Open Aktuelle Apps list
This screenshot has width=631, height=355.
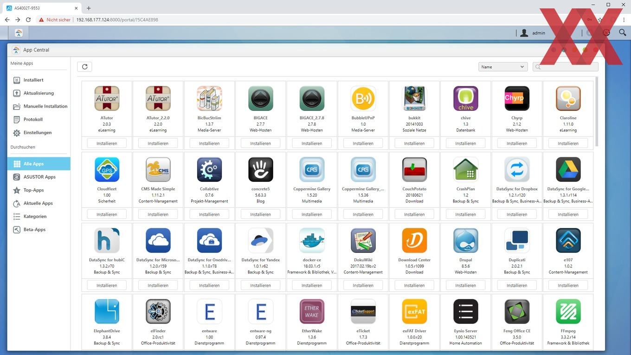pos(39,203)
